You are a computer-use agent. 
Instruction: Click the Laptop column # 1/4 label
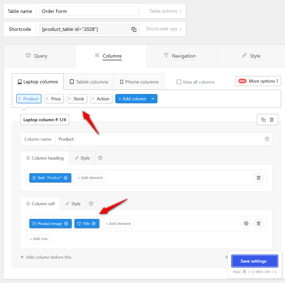tap(45, 120)
